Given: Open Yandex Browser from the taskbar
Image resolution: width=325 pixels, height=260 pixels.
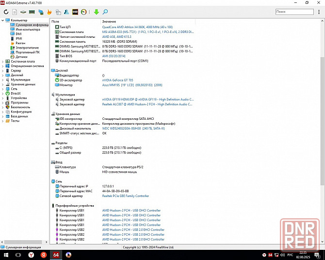Looking at the screenshot, I should [31, 255].
